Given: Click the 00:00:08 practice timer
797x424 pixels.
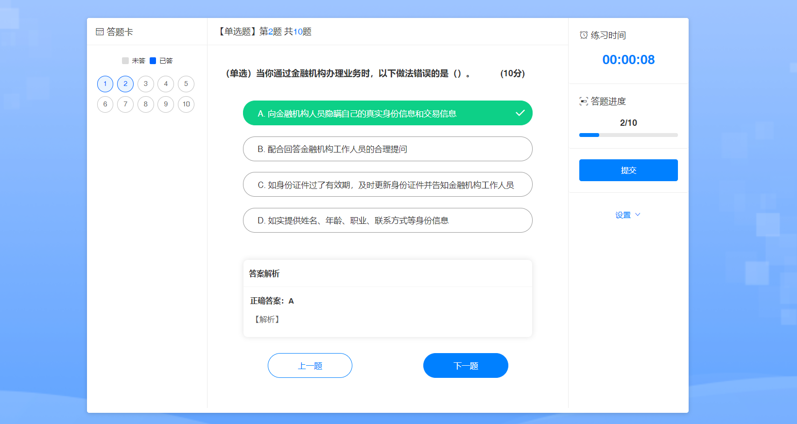Looking at the screenshot, I should (628, 60).
